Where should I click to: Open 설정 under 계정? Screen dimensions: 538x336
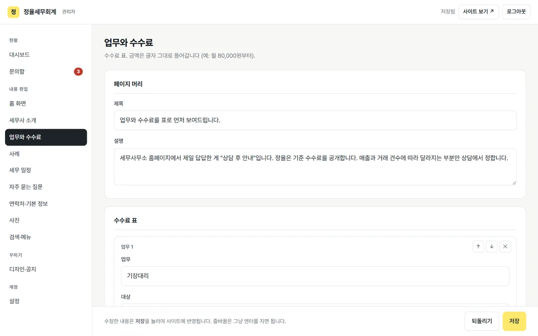click(x=46, y=301)
